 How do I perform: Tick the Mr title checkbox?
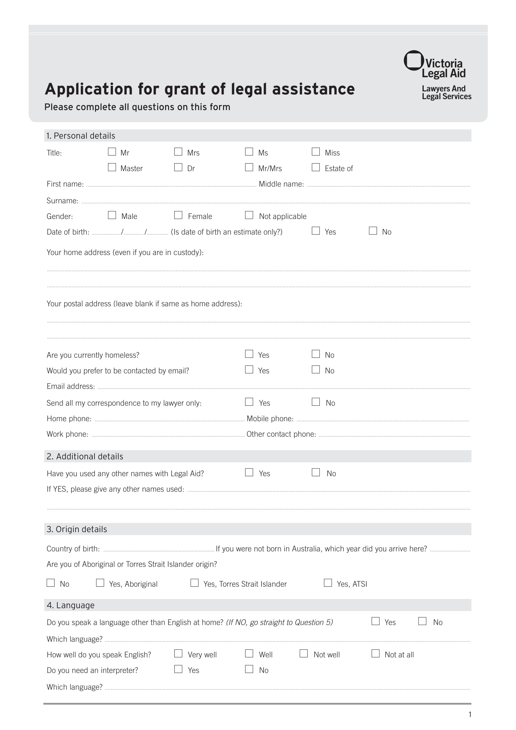(x=112, y=152)
